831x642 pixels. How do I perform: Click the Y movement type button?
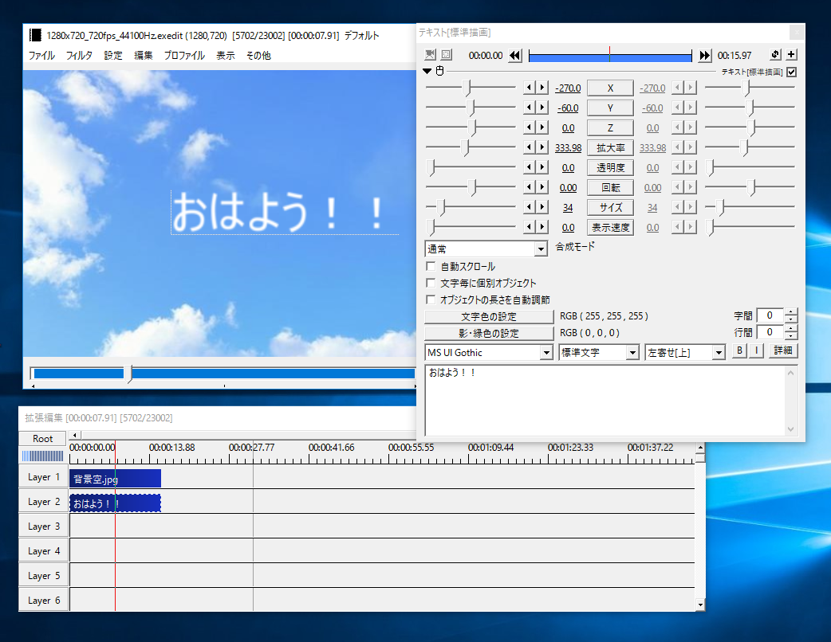point(610,108)
